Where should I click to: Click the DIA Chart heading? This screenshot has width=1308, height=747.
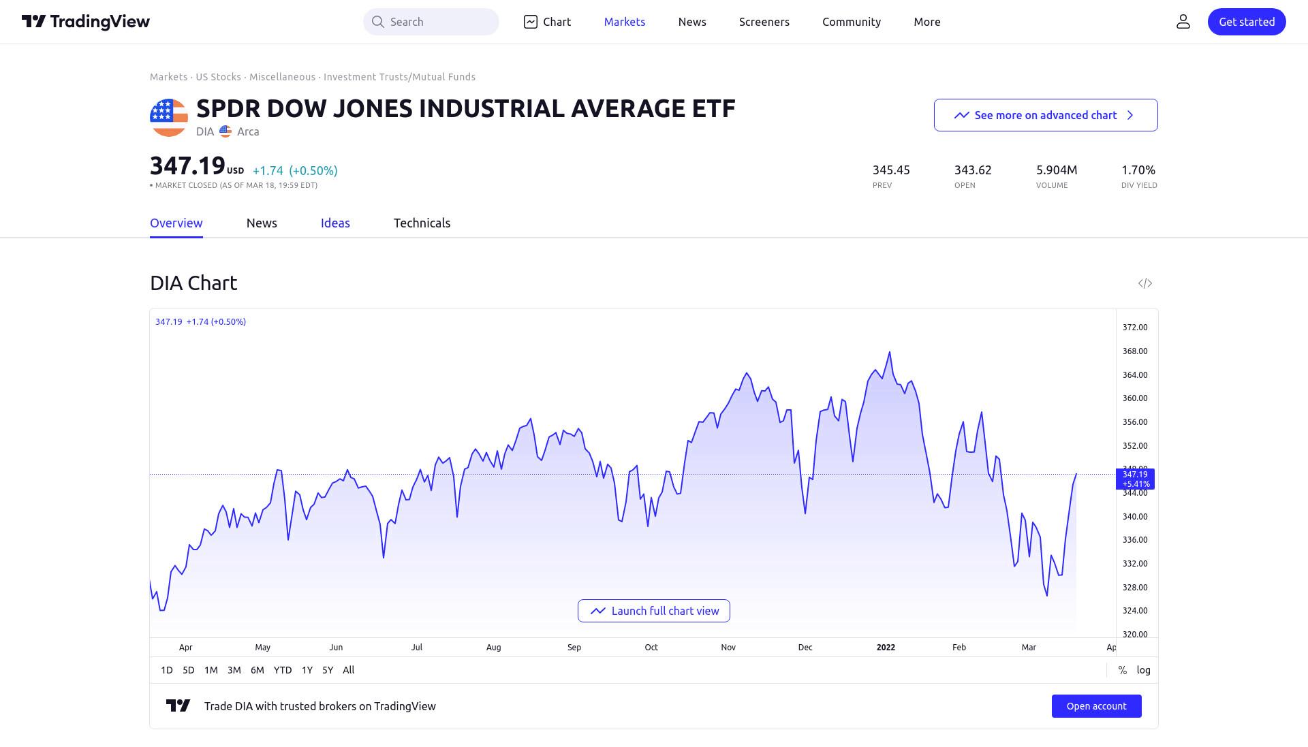pos(193,283)
